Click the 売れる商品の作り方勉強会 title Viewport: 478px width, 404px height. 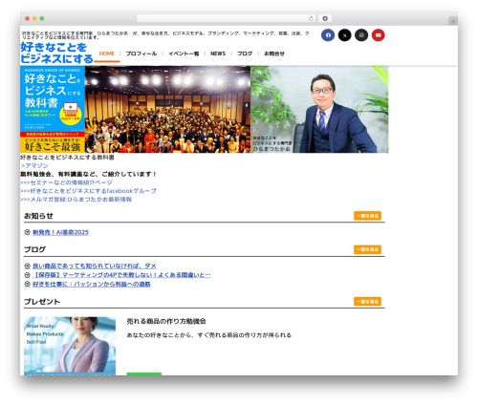pos(166,321)
